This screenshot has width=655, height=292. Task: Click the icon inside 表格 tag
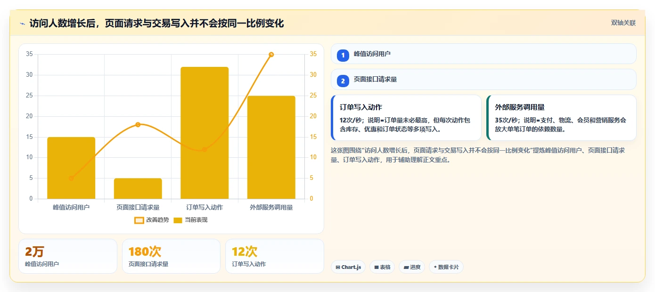coord(377,267)
